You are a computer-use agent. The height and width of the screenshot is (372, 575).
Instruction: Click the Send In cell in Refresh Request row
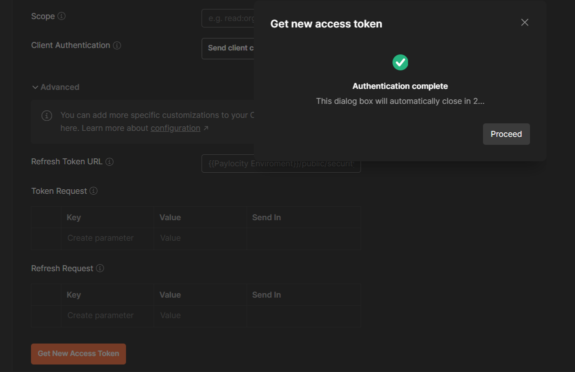pos(303,316)
